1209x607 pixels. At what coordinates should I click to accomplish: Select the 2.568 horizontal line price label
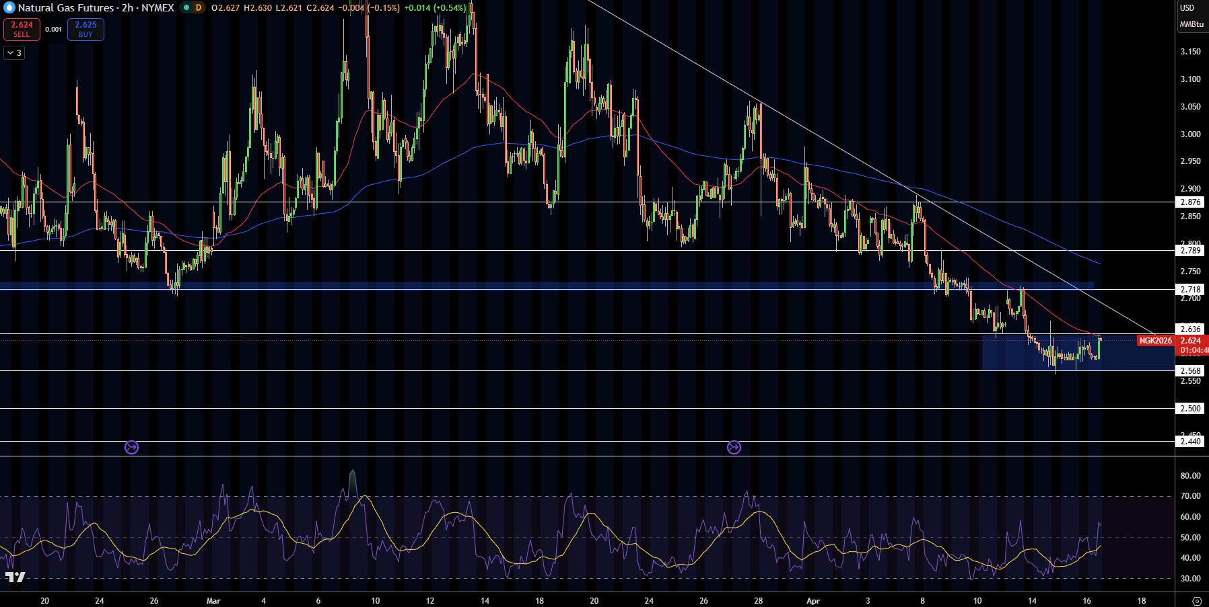(1190, 371)
